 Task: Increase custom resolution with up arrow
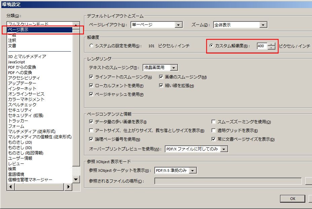271,45
